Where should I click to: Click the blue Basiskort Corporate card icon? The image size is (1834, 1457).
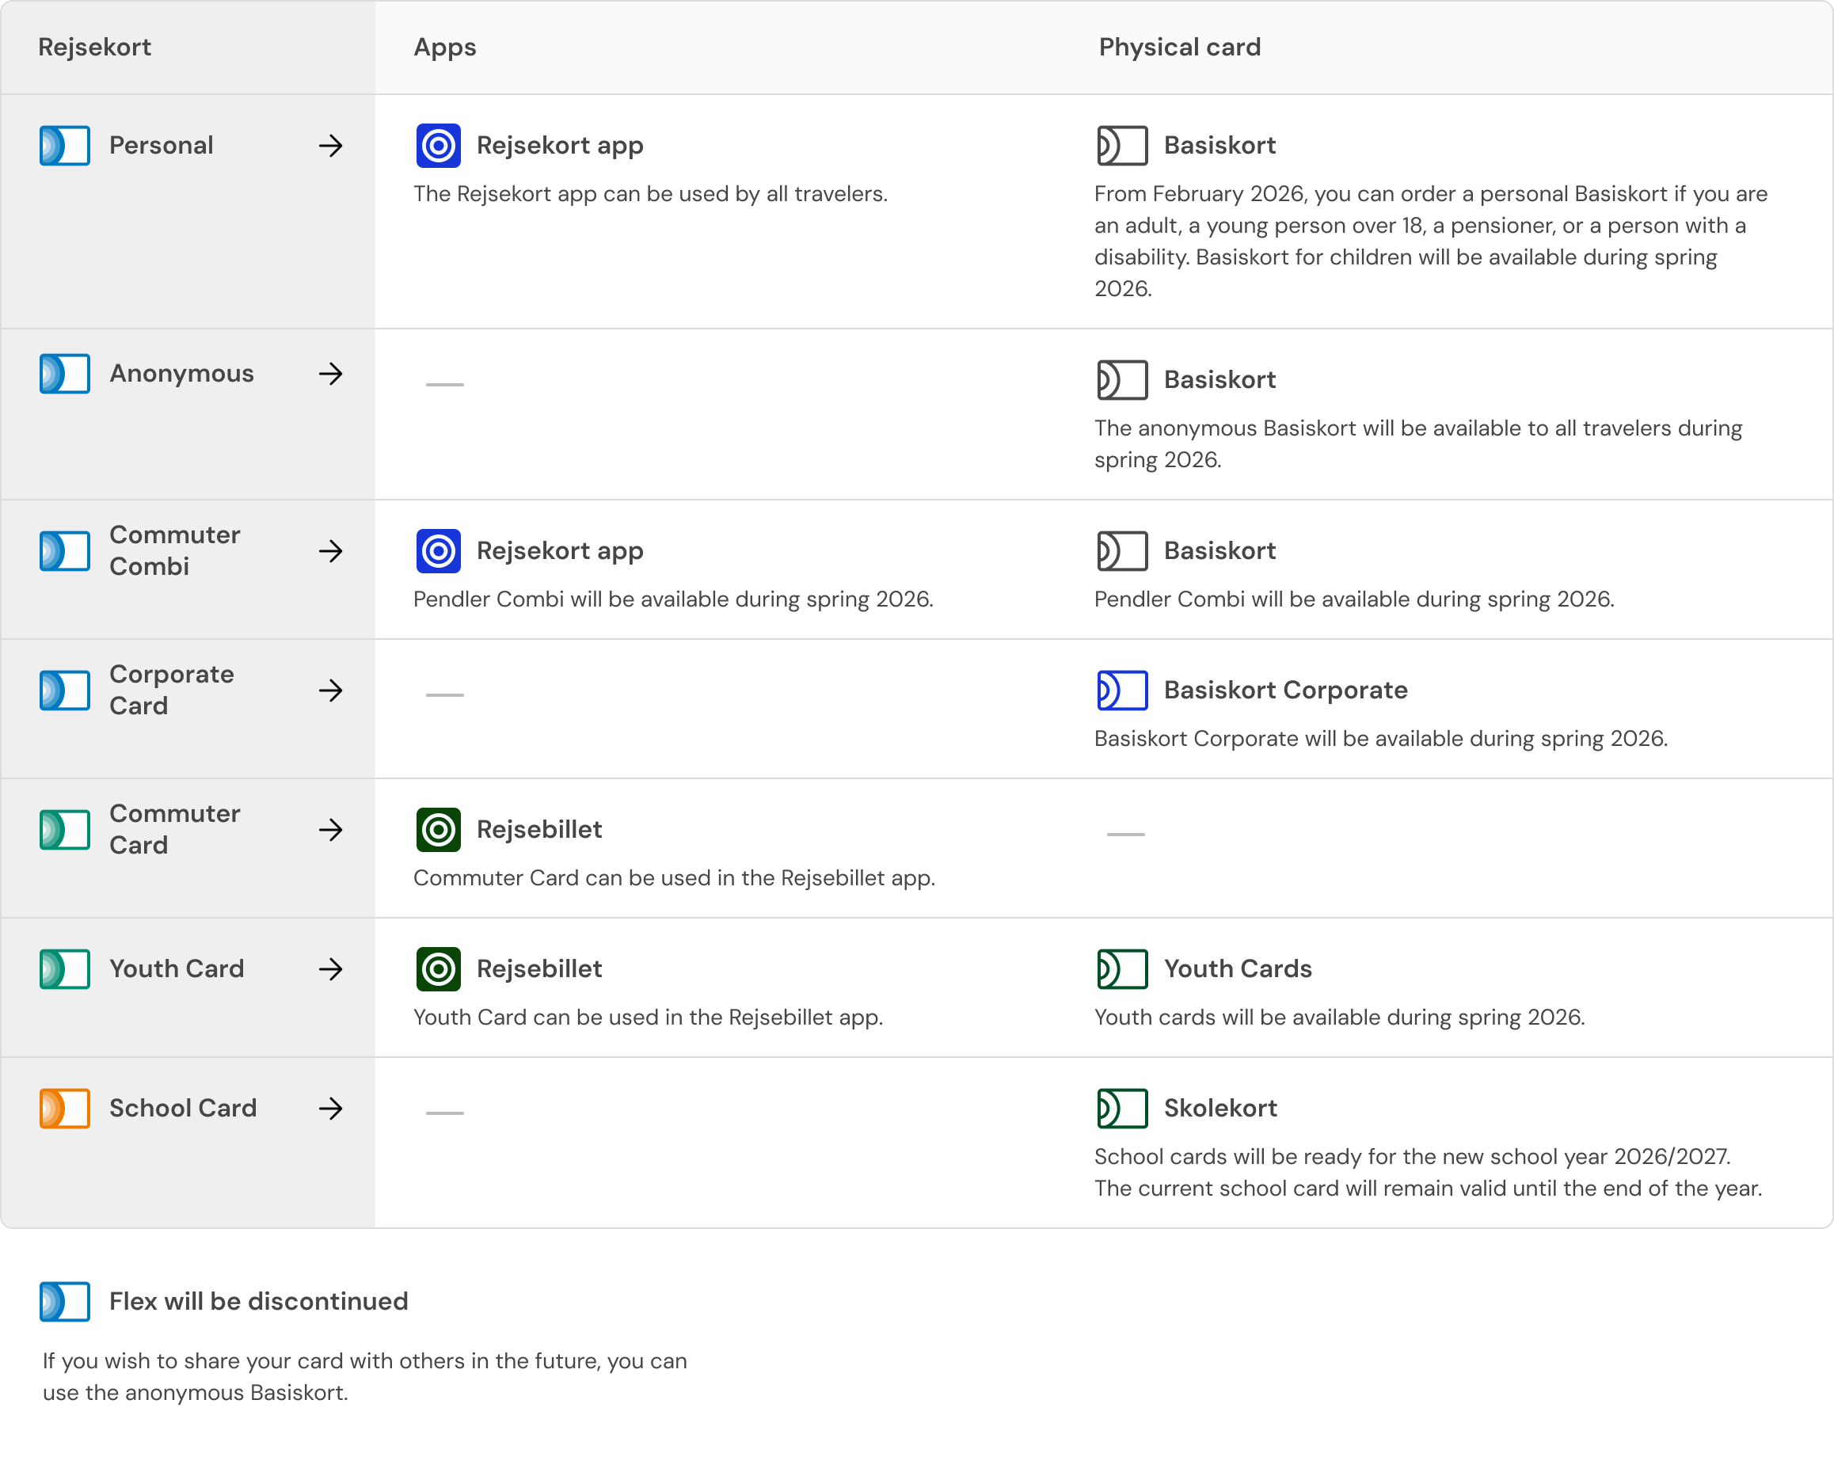point(1122,690)
